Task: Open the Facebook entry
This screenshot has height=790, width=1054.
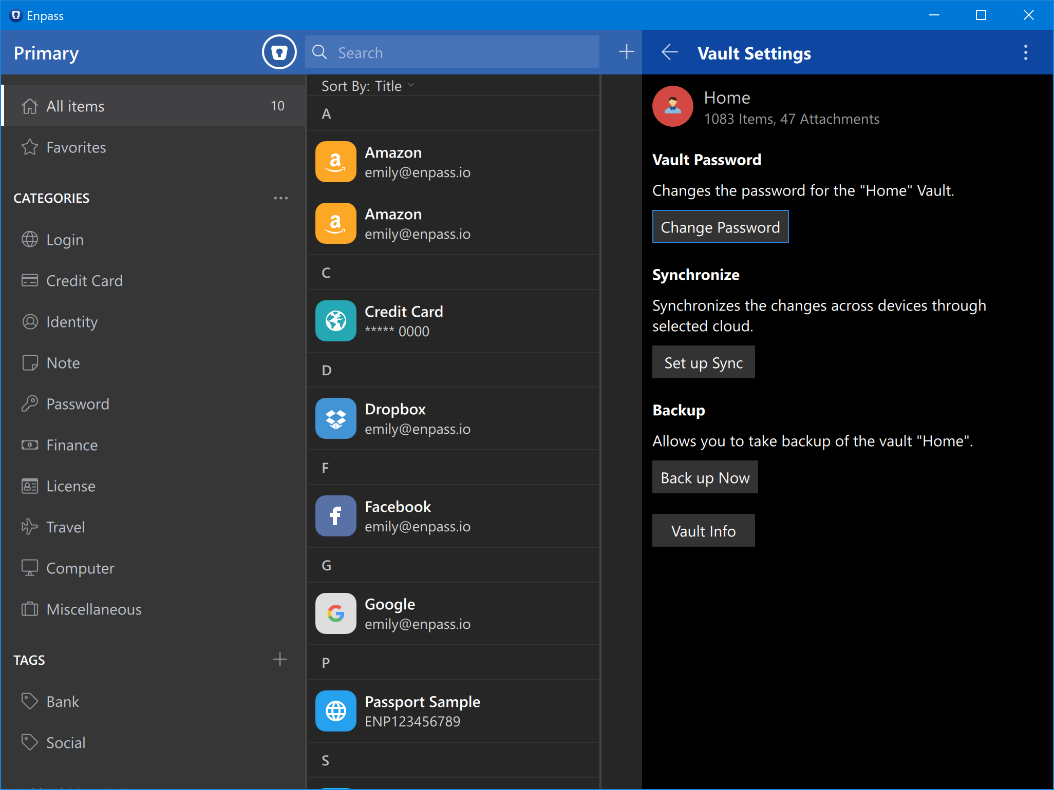Action: [x=453, y=516]
